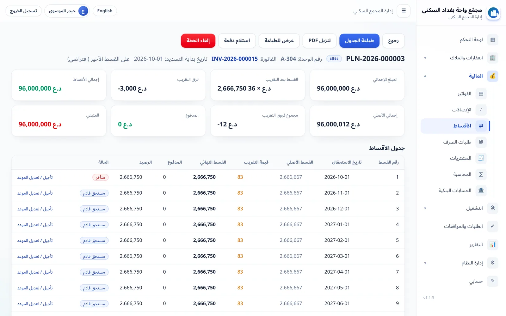Open the طلبات الصرف icon
This screenshot has height=316, width=506.
point(481,142)
